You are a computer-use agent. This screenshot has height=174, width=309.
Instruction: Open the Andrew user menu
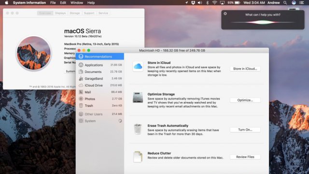coord(274,3)
